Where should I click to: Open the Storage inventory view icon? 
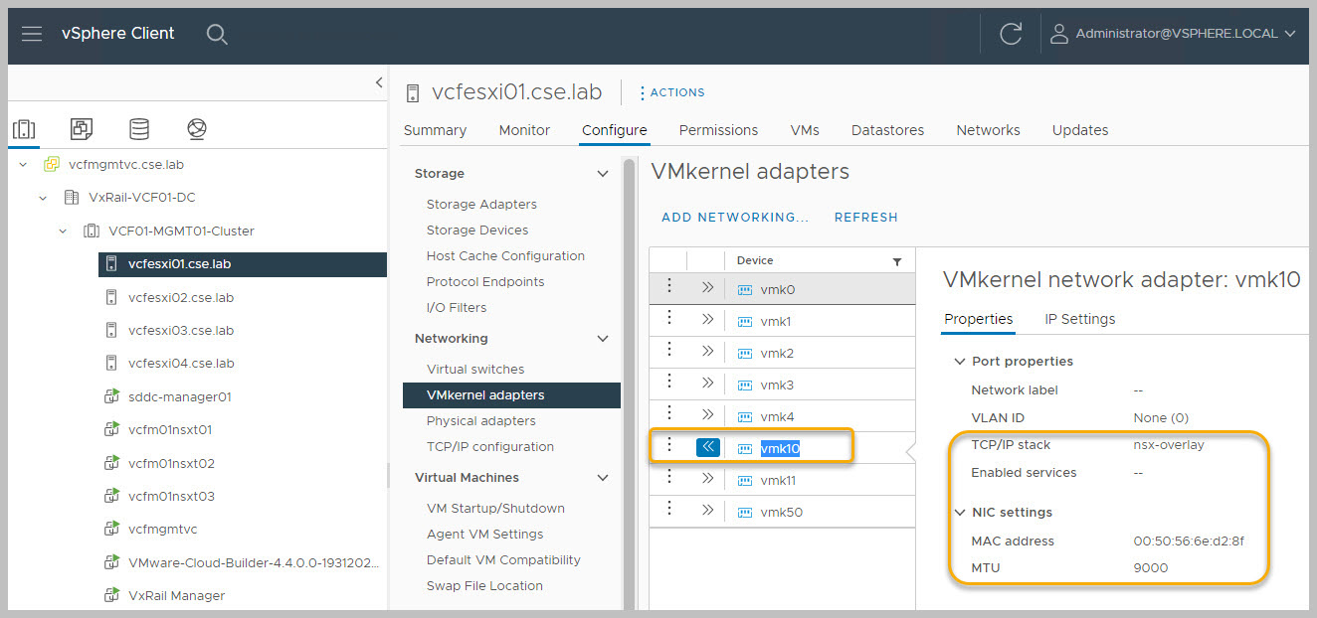139,129
